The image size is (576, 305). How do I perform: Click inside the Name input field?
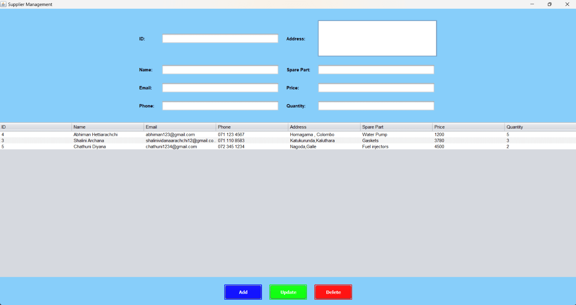point(220,69)
